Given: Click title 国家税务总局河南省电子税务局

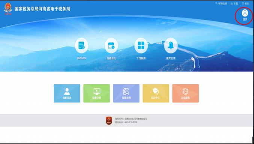Looking at the screenshot, I should pos(42,9).
